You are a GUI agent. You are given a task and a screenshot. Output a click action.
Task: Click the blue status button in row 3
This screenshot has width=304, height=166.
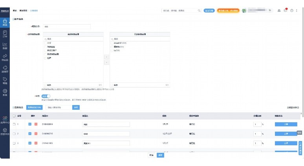click(x=286, y=143)
